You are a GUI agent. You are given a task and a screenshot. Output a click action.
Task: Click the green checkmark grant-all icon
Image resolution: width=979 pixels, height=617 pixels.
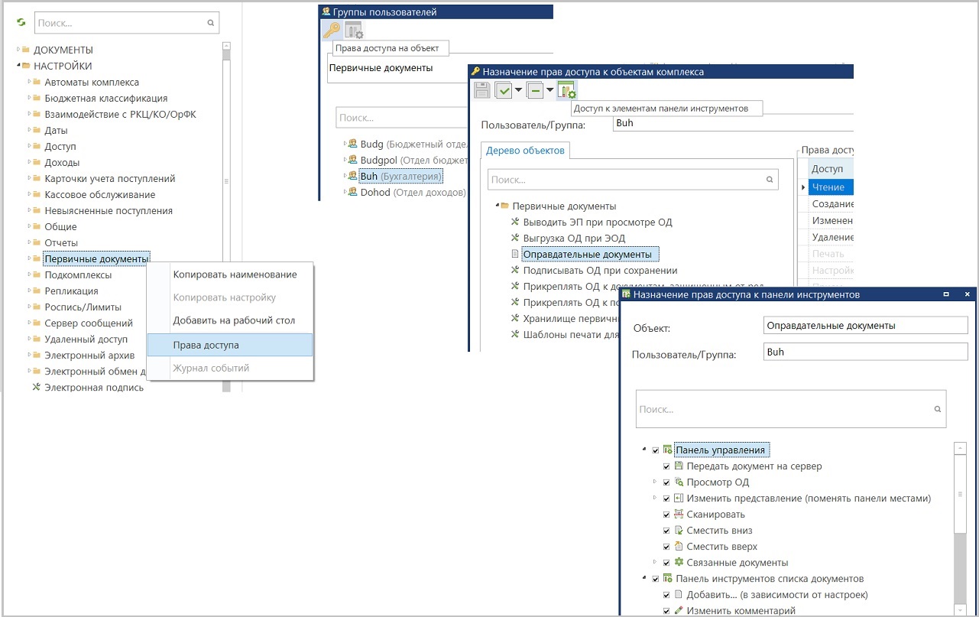click(504, 90)
